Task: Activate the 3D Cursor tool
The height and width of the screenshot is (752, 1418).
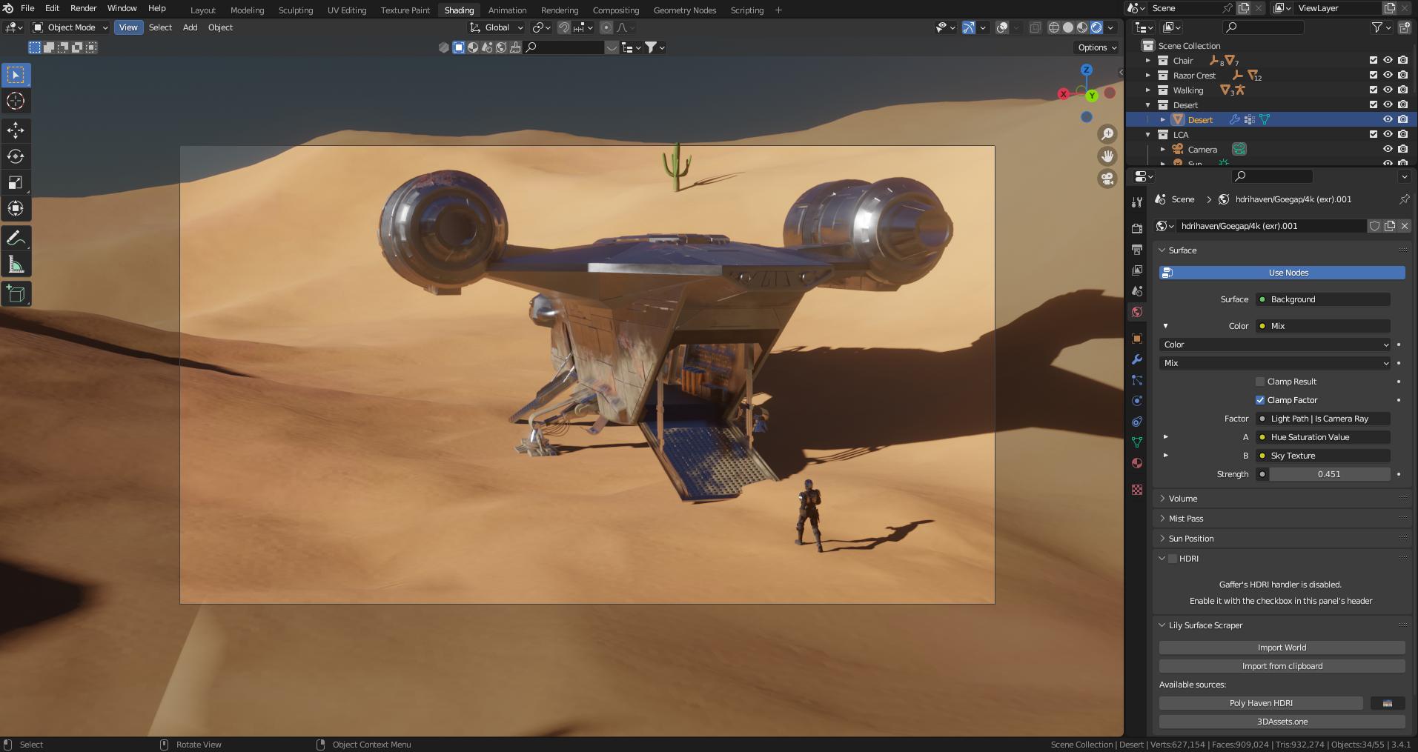Action: point(16,102)
